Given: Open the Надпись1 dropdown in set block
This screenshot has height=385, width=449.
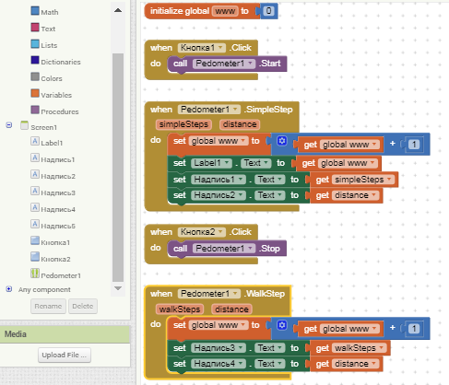Looking at the screenshot, I should 219,180.
